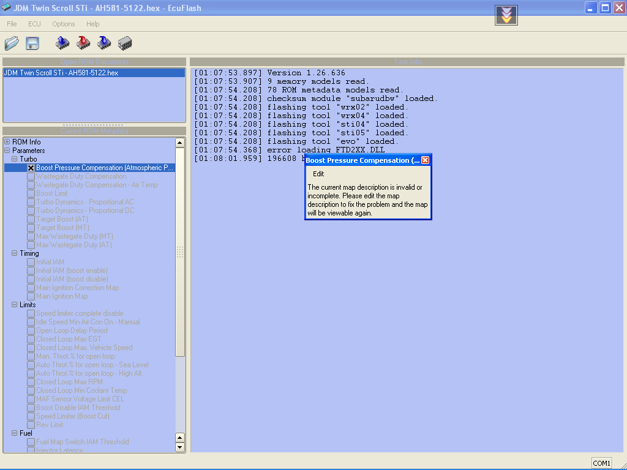
Task: Open the File menu
Action: click(12, 24)
